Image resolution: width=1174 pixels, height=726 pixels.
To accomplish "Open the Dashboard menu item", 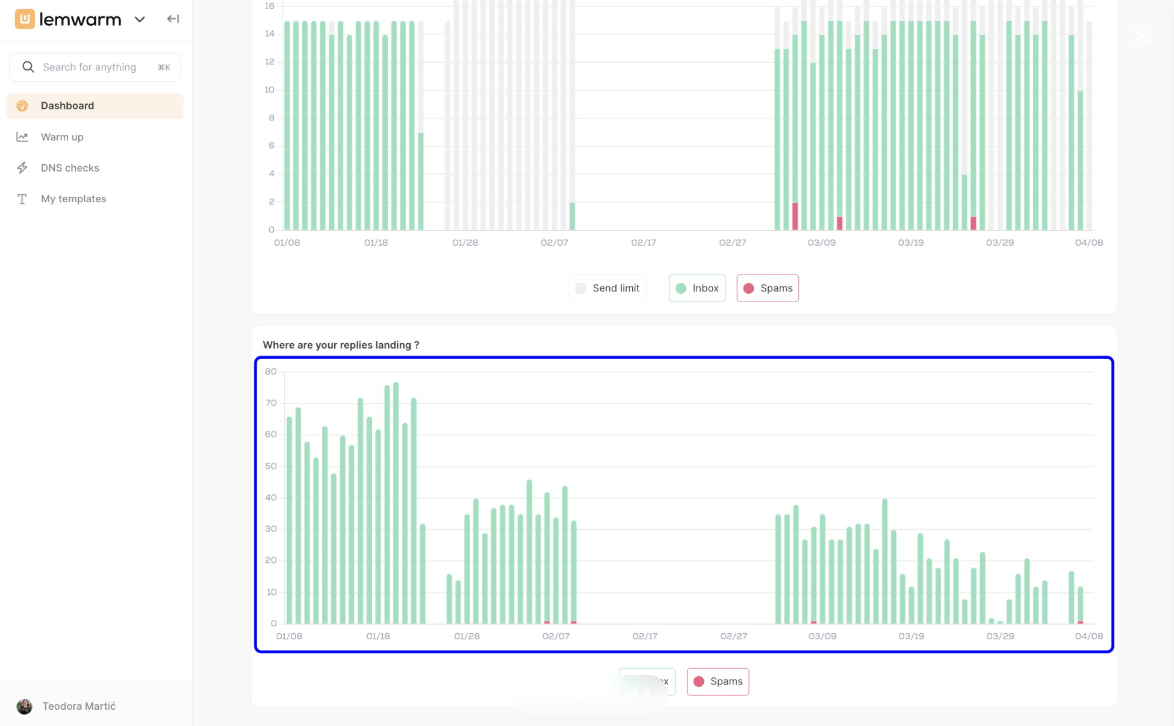I will click(x=67, y=106).
